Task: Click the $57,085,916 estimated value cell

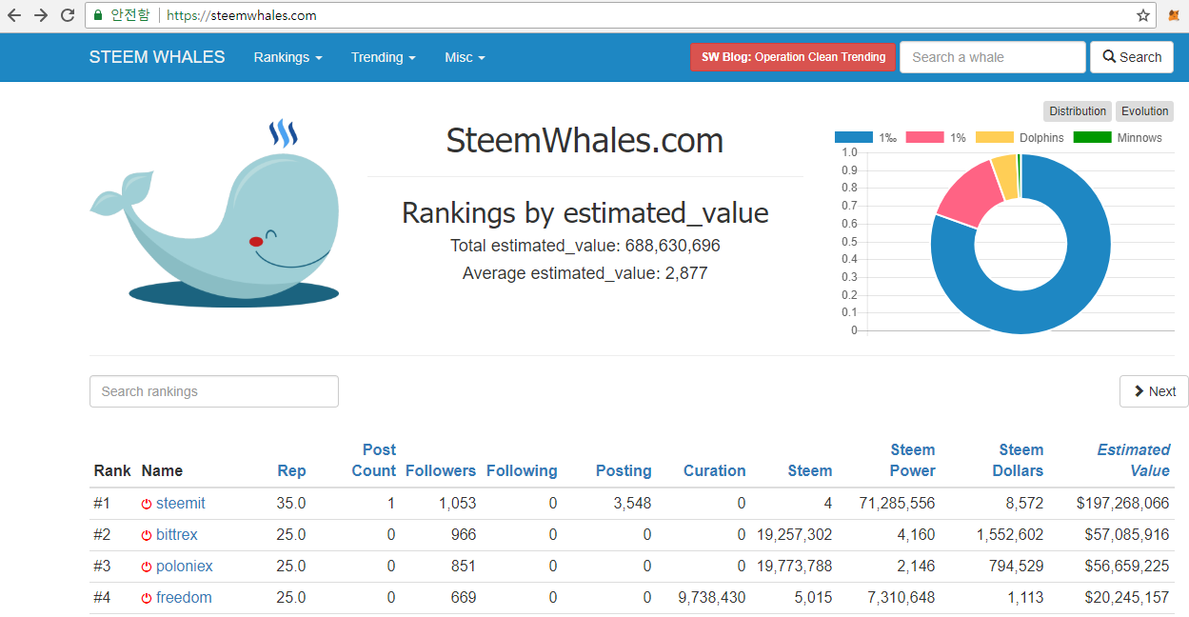Action: pos(1127,535)
